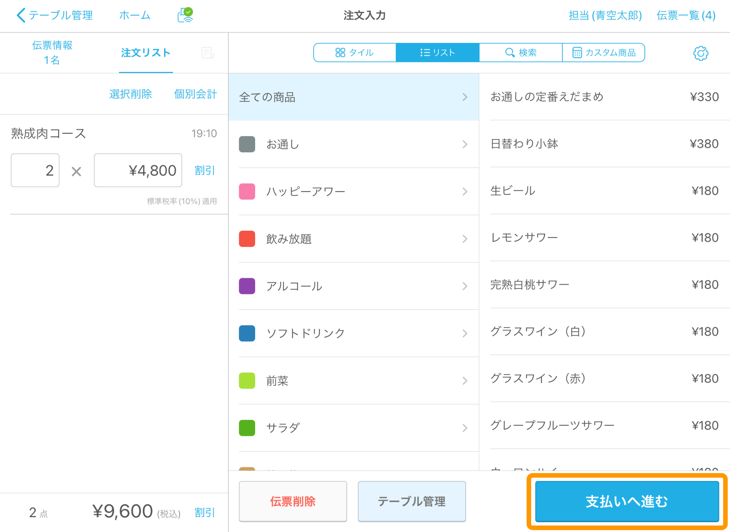Viewport: 730px width, 532px height.
Task: Add 生ビール ¥180 to order
Action: (x=604, y=191)
